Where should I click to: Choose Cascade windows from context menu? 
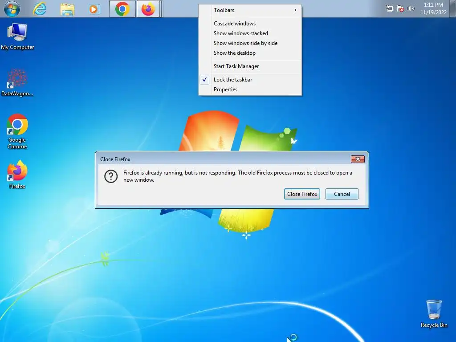pos(250,24)
